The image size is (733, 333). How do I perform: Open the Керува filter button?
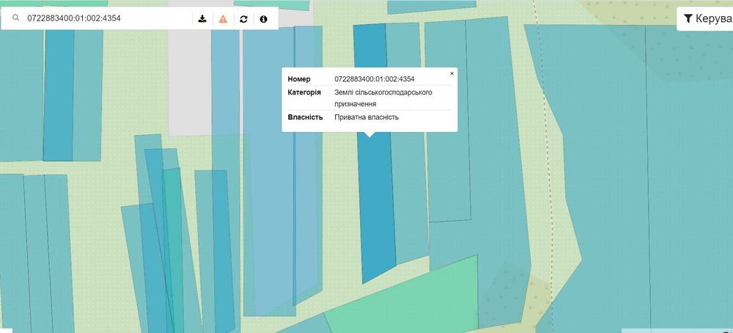click(705, 19)
